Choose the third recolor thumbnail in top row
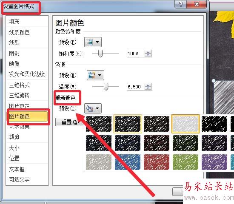 [157, 124]
